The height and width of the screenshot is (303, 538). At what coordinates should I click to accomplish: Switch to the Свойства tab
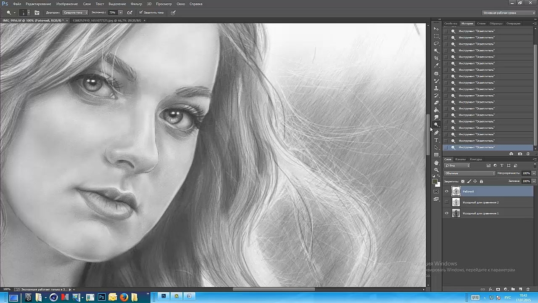coord(451,24)
